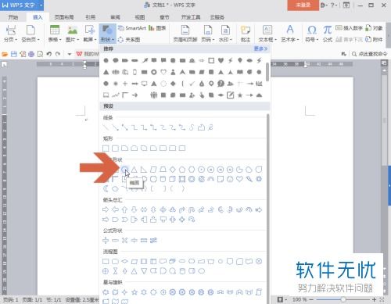Switch to the References ribbon tab
The height and width of the screenshot is (304, 391).
click(90, 17)
